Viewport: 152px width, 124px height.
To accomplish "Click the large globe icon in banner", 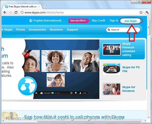I will [x=27, y=86].
